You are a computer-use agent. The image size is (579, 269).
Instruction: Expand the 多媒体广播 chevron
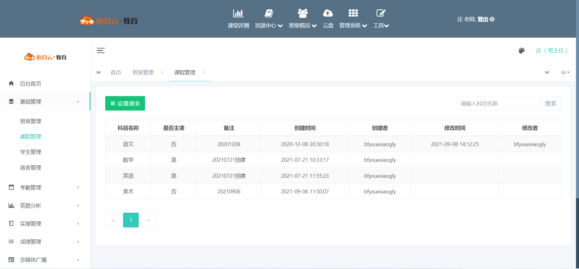pos(78,260)
